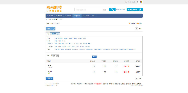
Task: Select the 全部 tab above the filters
Action: click(x=47, y=34)
